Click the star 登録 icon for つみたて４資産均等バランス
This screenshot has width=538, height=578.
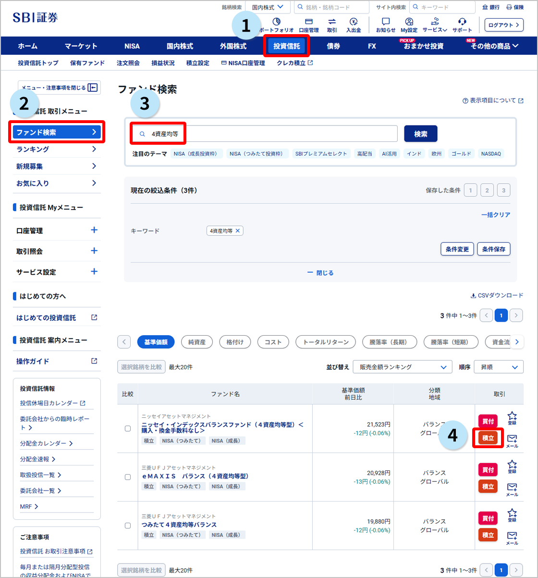click(513, 515)
